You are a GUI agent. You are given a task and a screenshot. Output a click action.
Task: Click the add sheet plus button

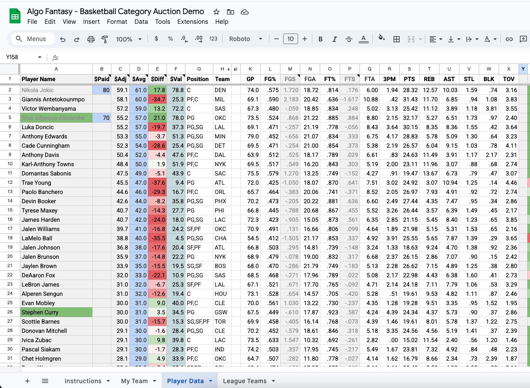27,381
